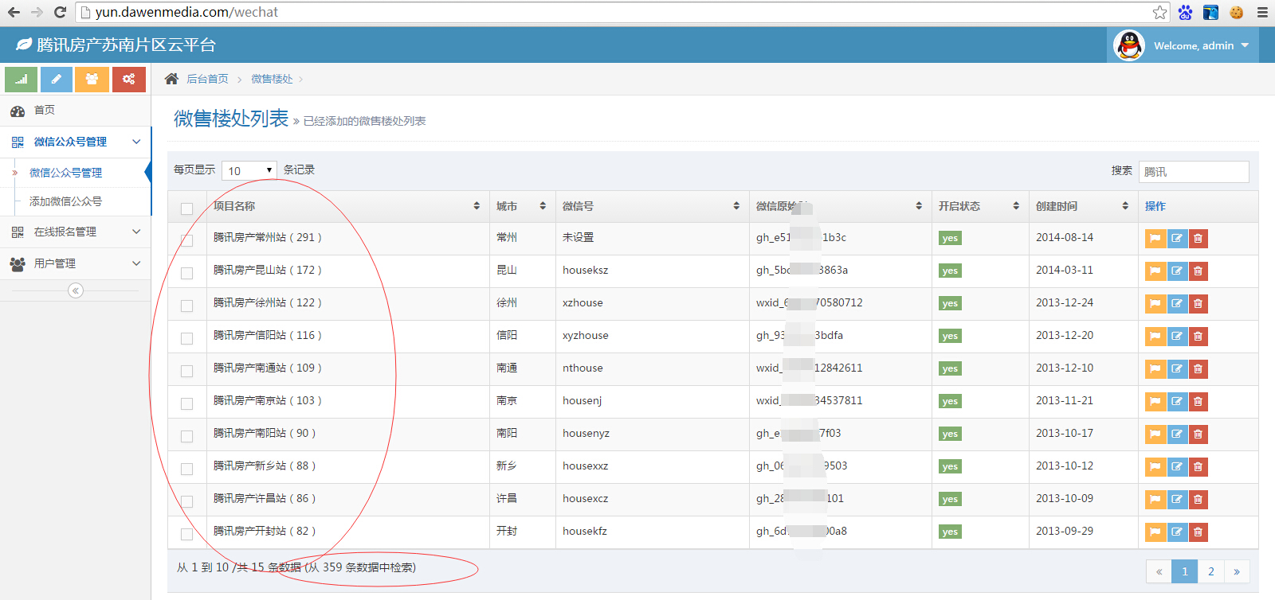The width and height of the screenshot is (1275, 600).
Task: Expand the 用户管理 sidebar section
Action: (x=75, y=263)
